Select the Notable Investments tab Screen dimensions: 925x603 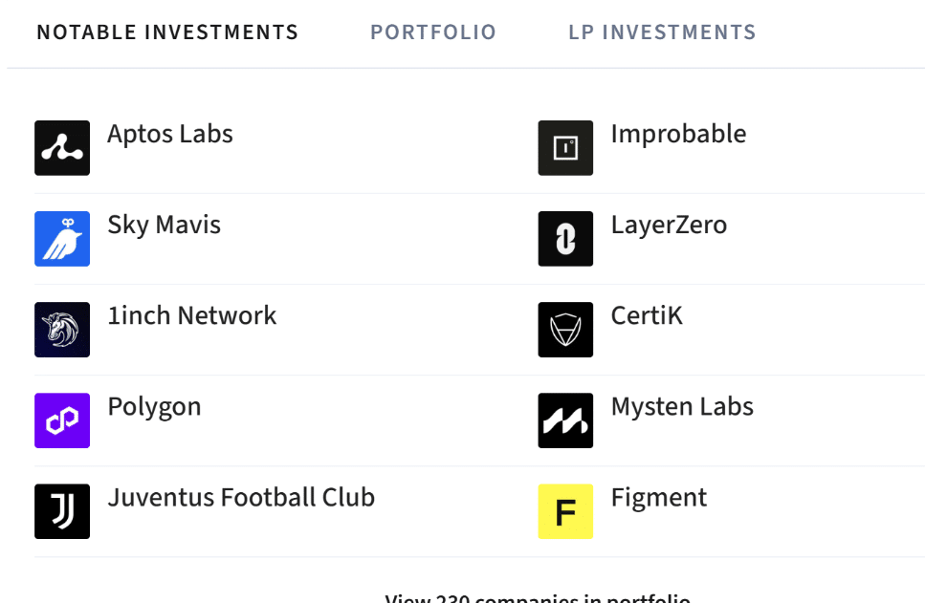point(167,32)
